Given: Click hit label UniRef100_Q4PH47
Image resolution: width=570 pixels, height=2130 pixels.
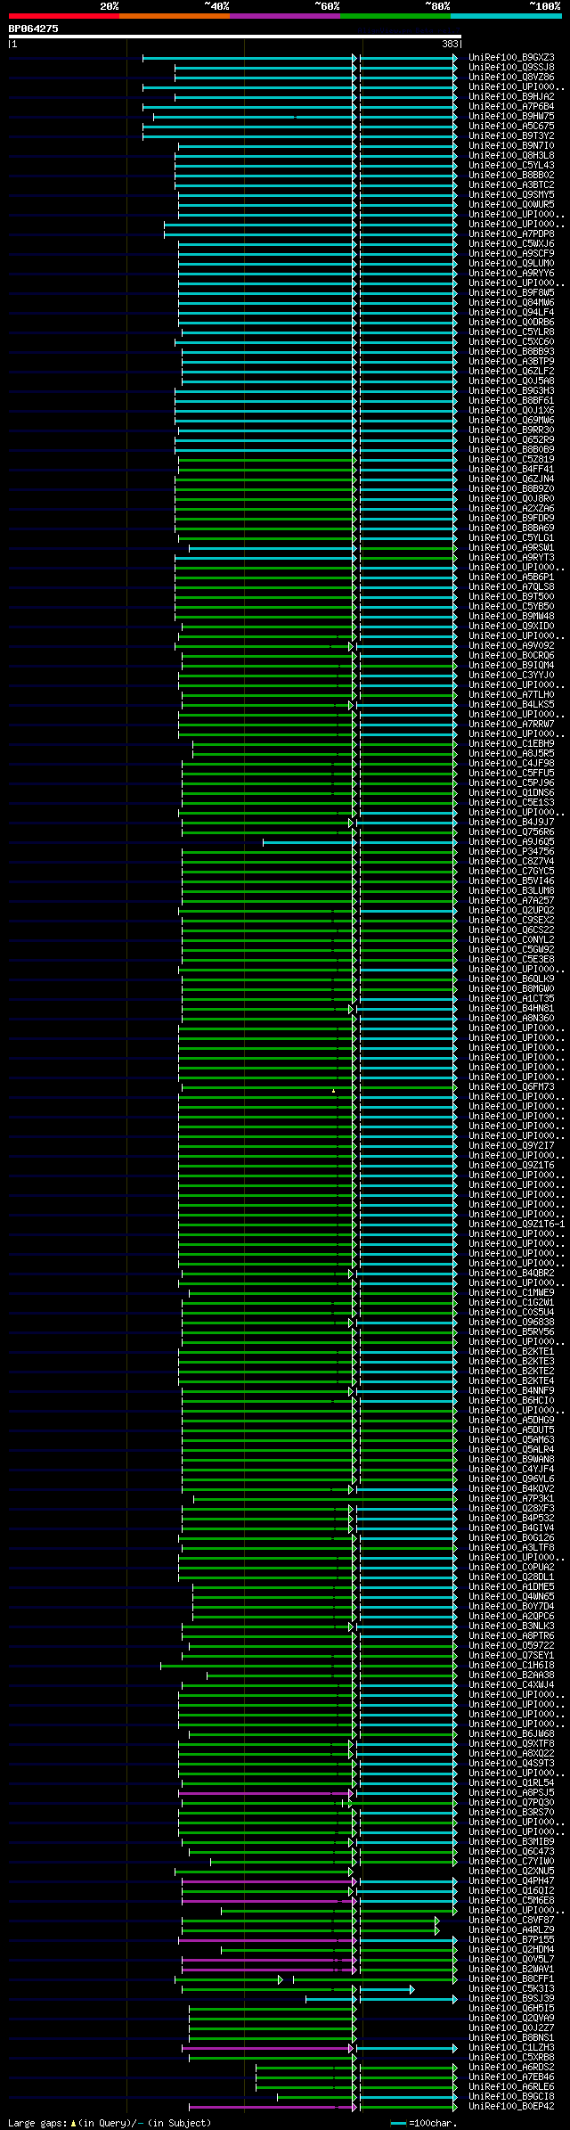Looking at the screenshot, I should (511, 1881).
